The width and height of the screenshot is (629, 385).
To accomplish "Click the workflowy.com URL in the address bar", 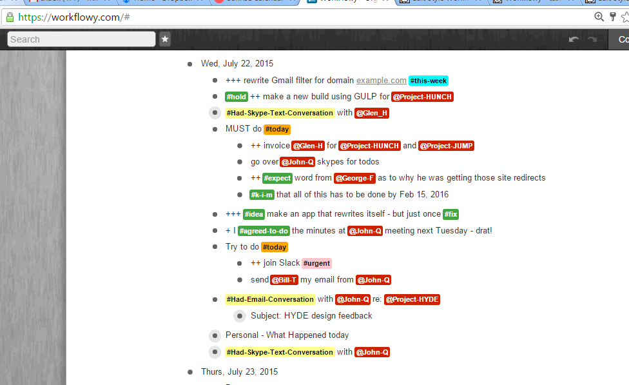I will click(x=74, y=17).
